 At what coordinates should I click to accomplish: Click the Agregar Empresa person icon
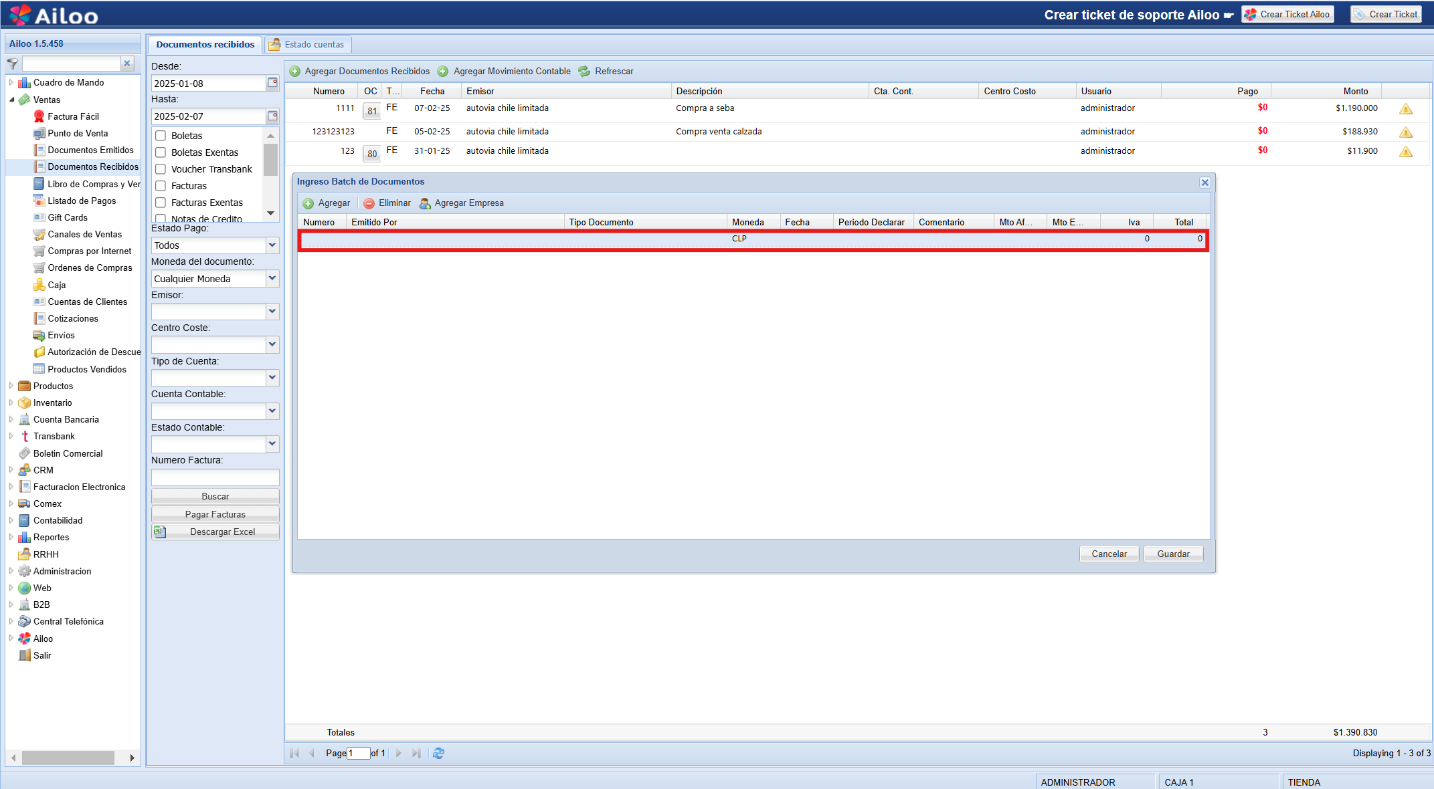425,203
